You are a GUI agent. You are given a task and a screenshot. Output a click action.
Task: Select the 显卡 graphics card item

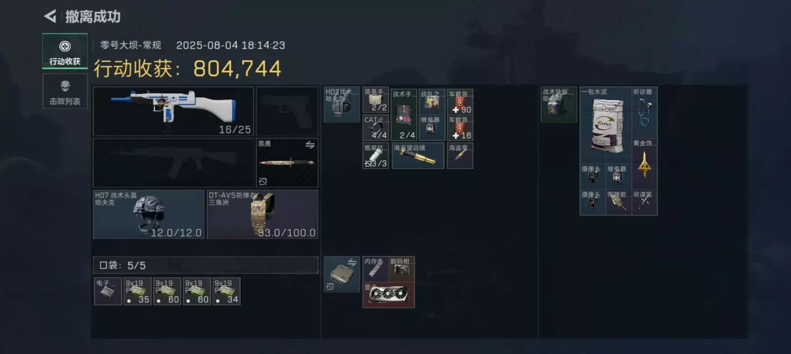click(x=389, y=295)
